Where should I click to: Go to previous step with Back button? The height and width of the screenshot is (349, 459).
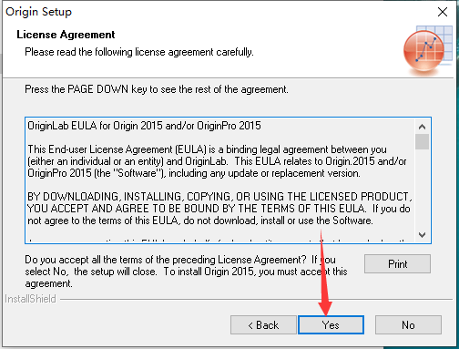(x=263, y=325)
